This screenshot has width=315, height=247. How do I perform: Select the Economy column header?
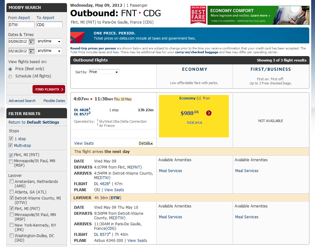(194, 69)
